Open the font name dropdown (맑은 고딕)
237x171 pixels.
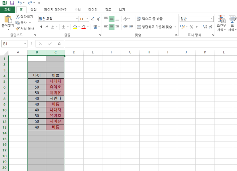click(x=77, y=19)
